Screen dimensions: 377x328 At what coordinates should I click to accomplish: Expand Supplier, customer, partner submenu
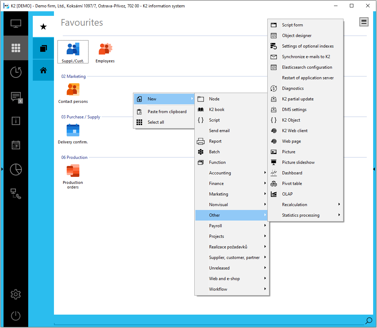pos(231,258)
